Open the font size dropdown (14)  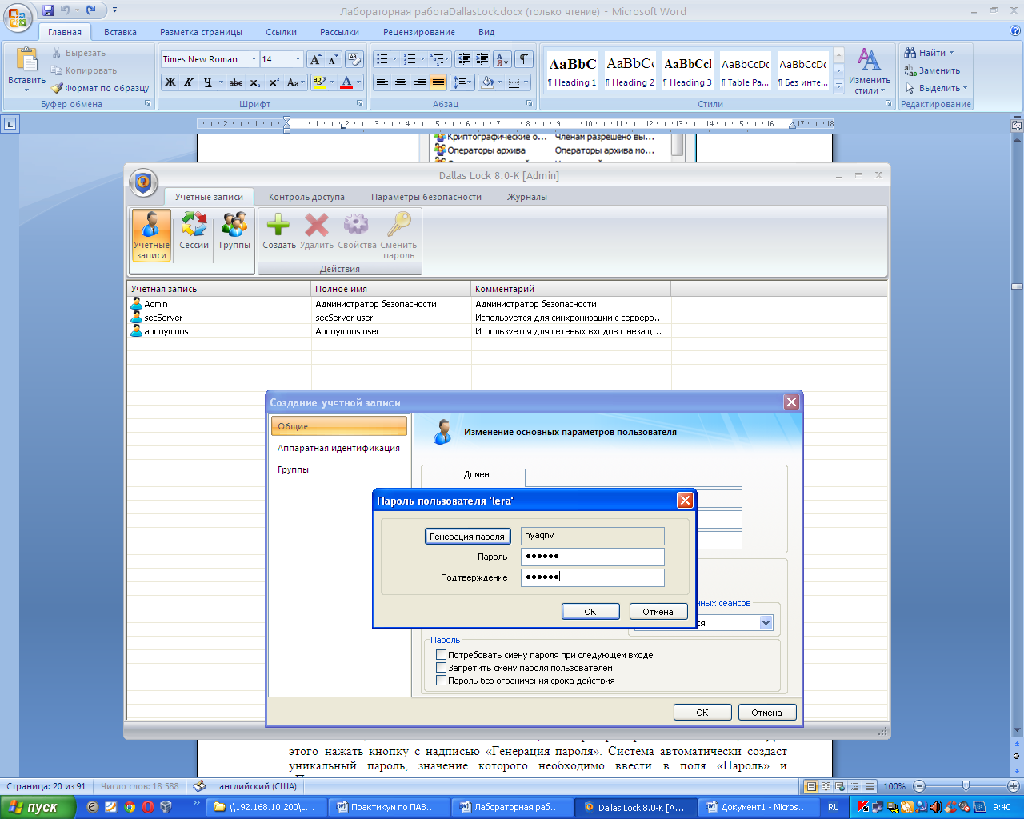pyautogui.click(x=298, y=59)
